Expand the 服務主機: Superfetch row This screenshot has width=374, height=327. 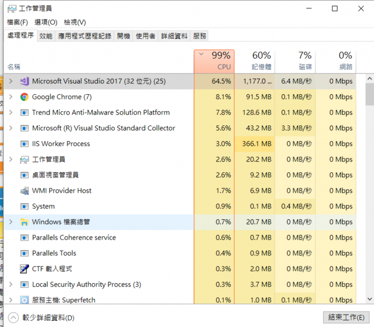point(11,300)
